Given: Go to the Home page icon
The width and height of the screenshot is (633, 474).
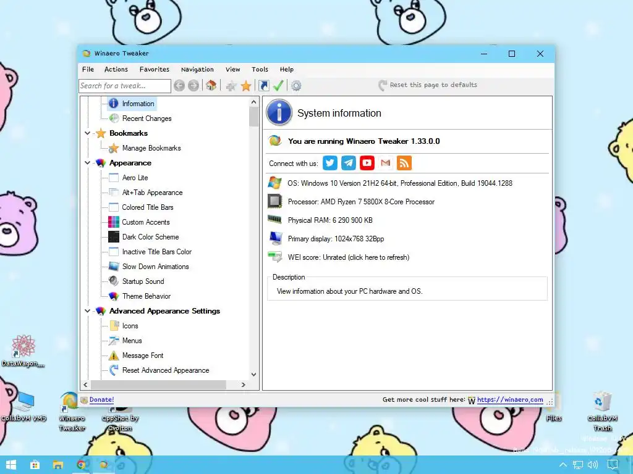Looking at the screenshot, I should pyautogui.click(x=211, y=85).
